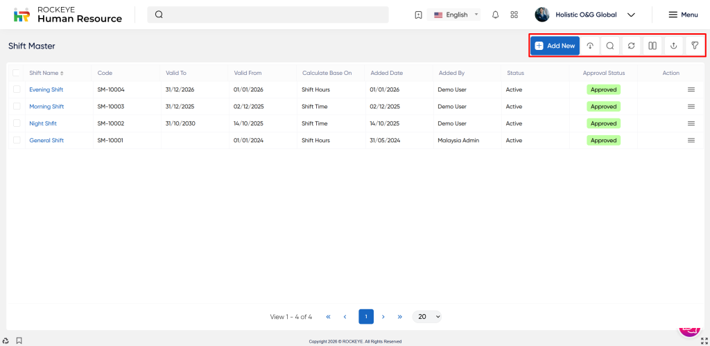710x346 pixels.
Task: Select the Evening Shift row checkbox
Action: pos(17,89)
